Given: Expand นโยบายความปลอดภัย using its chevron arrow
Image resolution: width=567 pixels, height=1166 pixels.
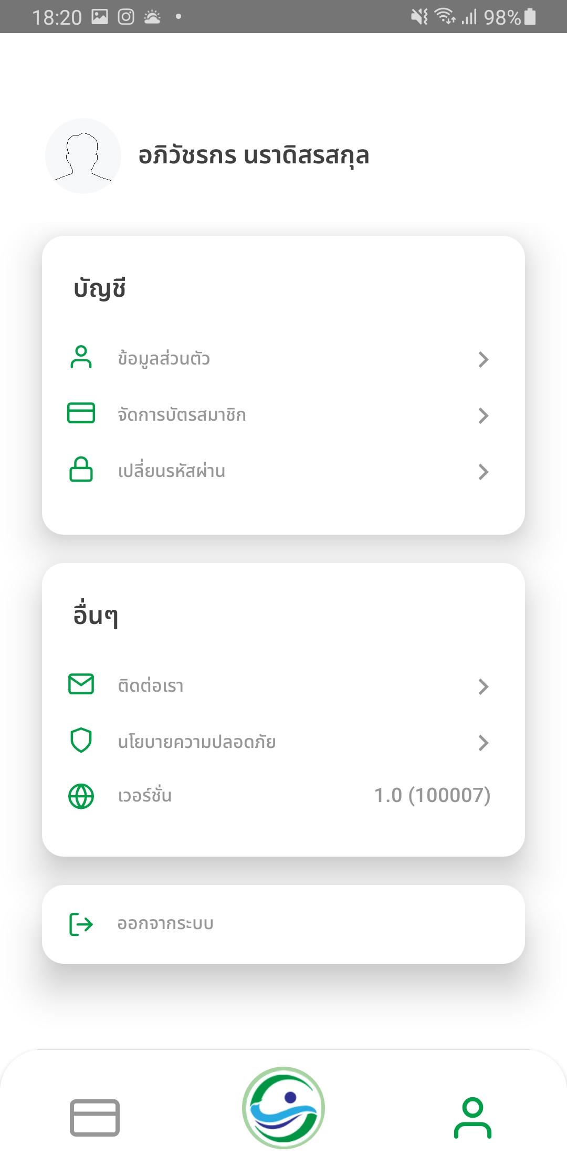Looking at the screenshot, I should (483, 743).
